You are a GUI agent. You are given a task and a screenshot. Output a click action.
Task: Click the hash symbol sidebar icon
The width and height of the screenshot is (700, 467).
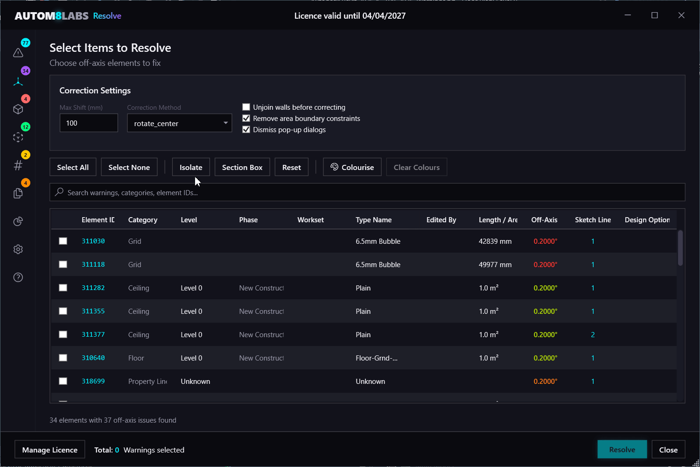(18, 165)
